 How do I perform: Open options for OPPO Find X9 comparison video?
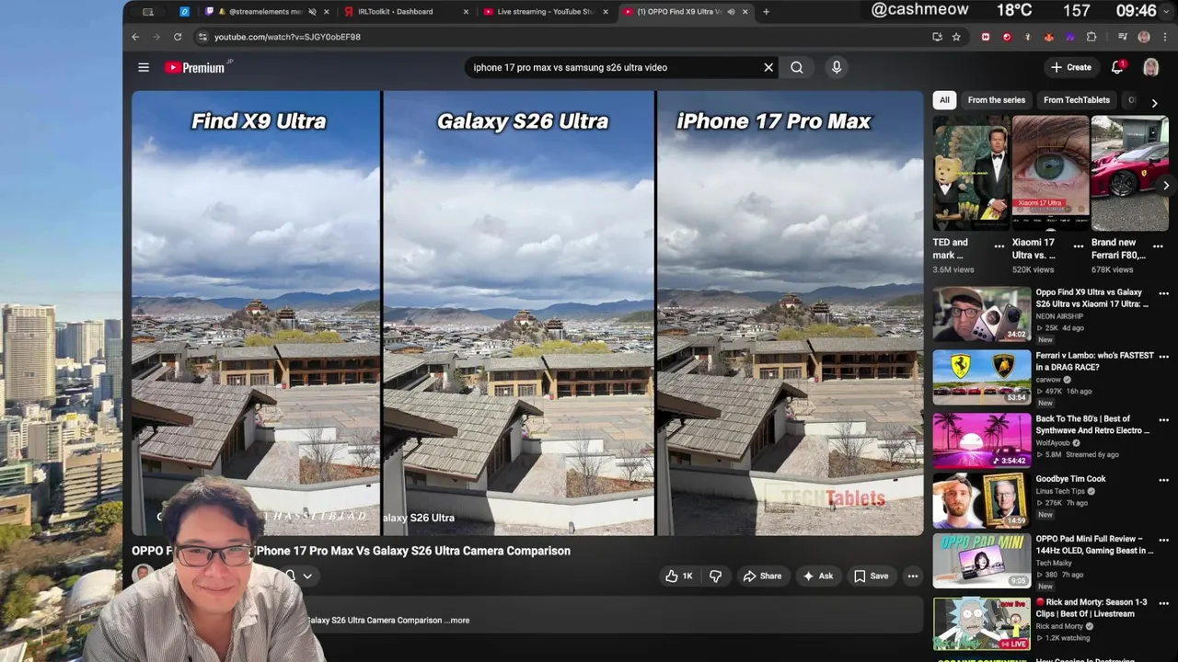pos(1163,294)
